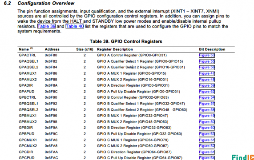Follow Figure 53 link for GPACTRL

tap(207, 55)
